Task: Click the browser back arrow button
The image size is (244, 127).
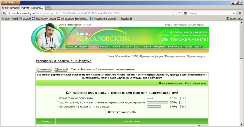Action: click(4, 13)
